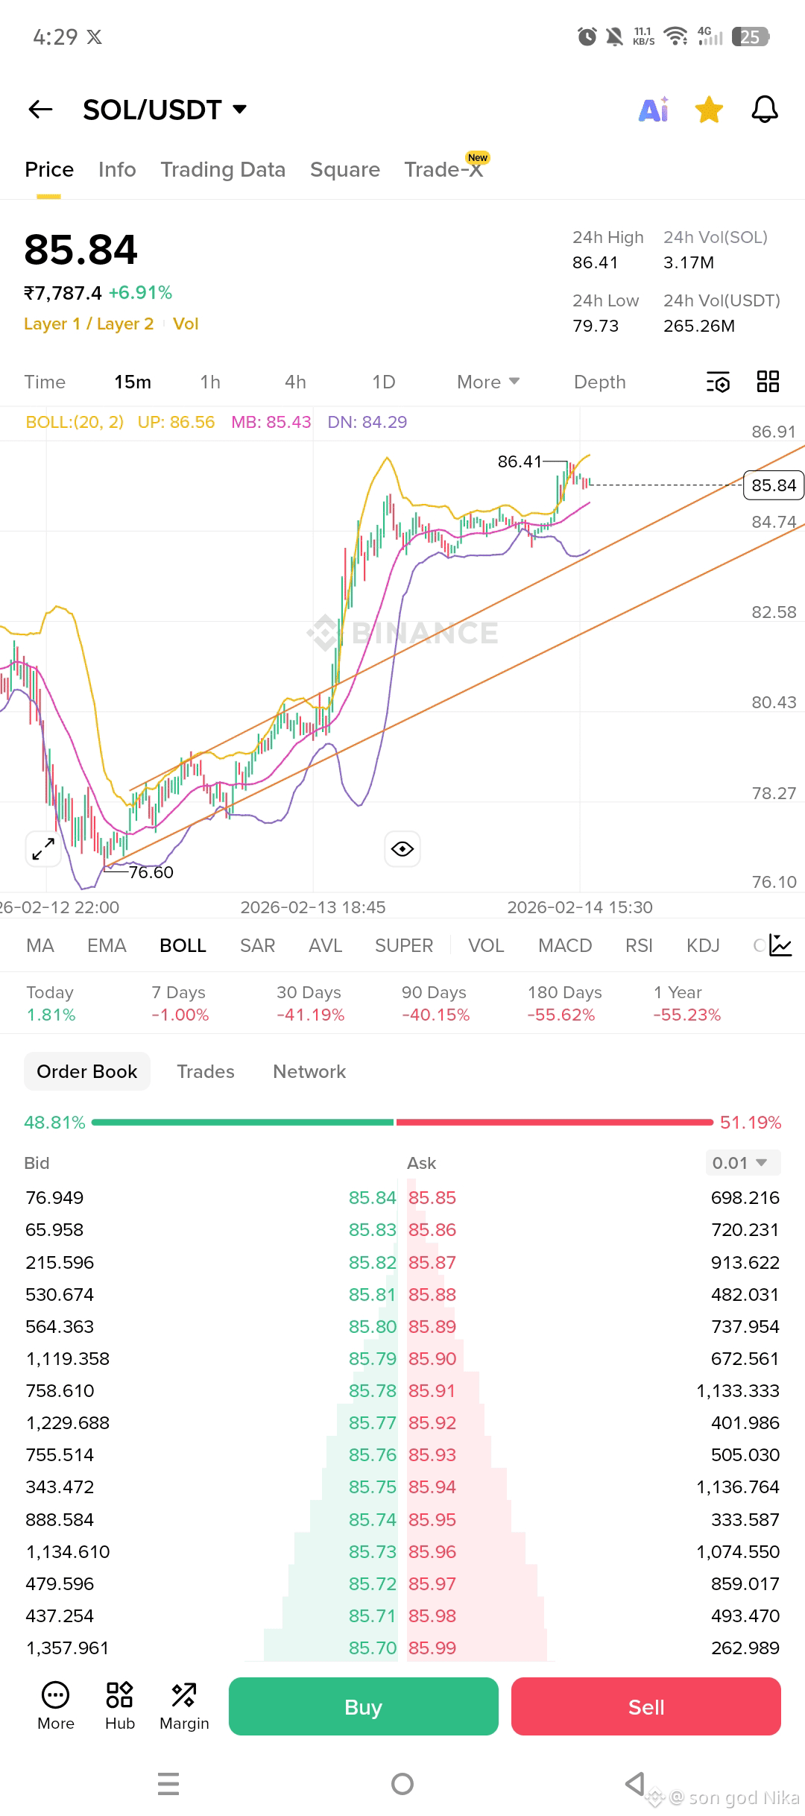Tap the 1 Year -55.23% change
Screen dimensions: 805x1816
click(x=687, y=1003)
